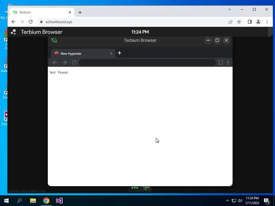Click the green grid icon in Terbium dock

coord(135,188)
